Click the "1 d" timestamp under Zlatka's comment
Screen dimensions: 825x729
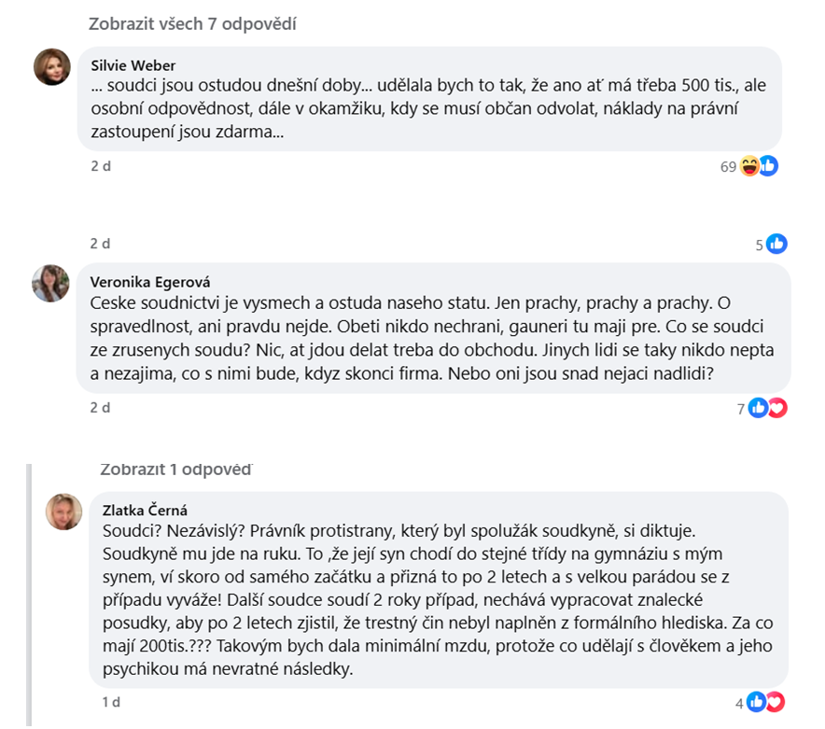(x=112, y=701)
